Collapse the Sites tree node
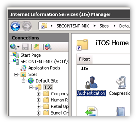 tap(16, 75)
